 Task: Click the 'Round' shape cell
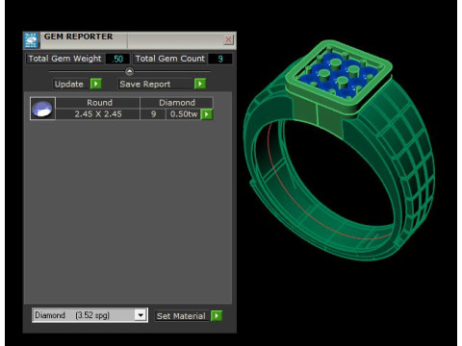click(x=99, y=103)
